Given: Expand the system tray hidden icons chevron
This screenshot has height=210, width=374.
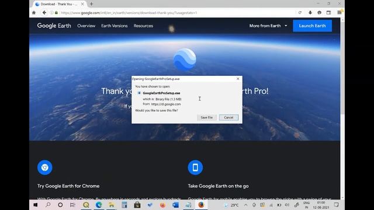Looking at the screenshot, I should tap(245, 205).
